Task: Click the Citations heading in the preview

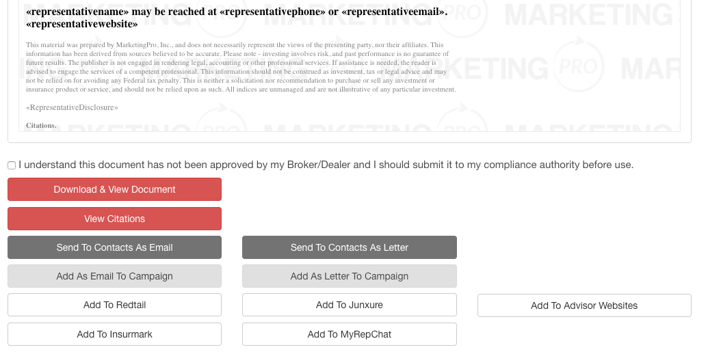Action: tap(41, 126)
